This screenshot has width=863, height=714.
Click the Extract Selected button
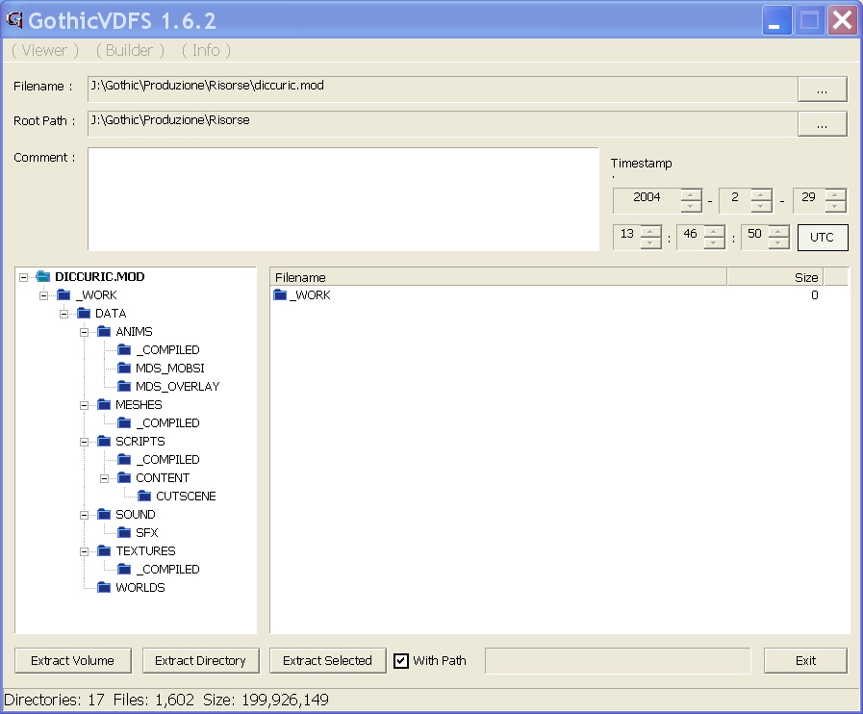point(327,661)
